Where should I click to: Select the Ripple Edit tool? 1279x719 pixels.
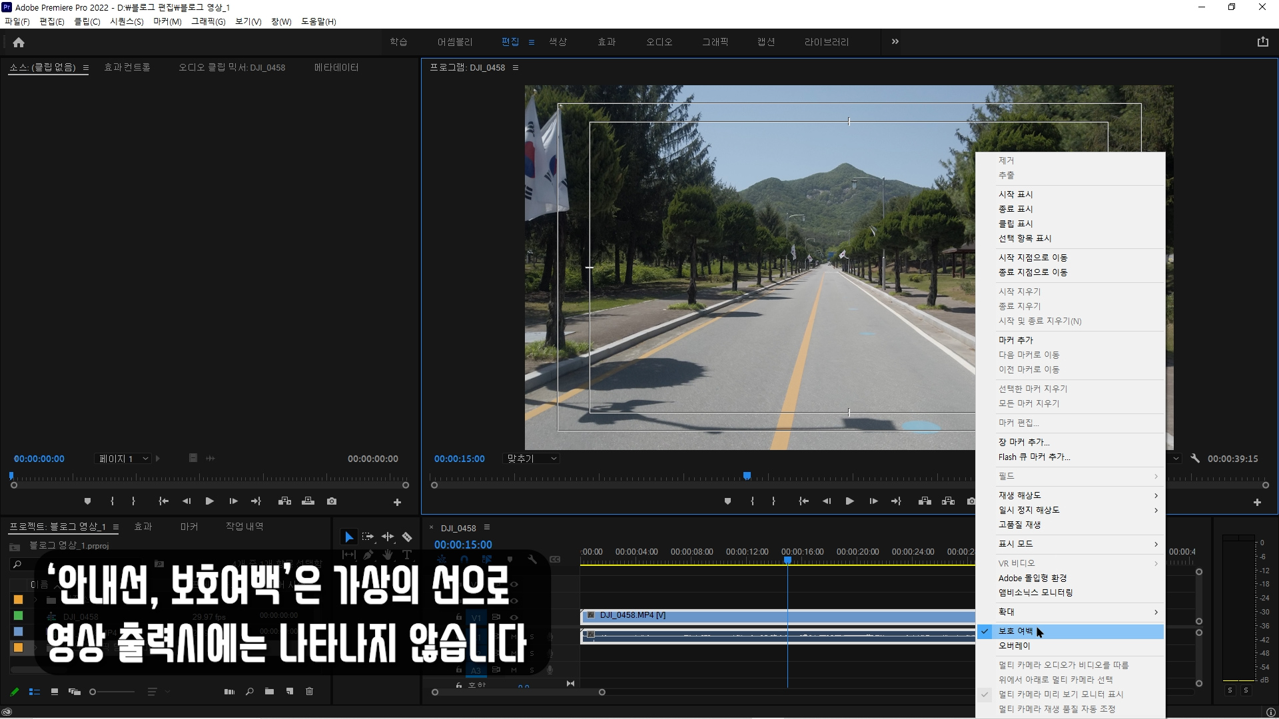point(388,537)
